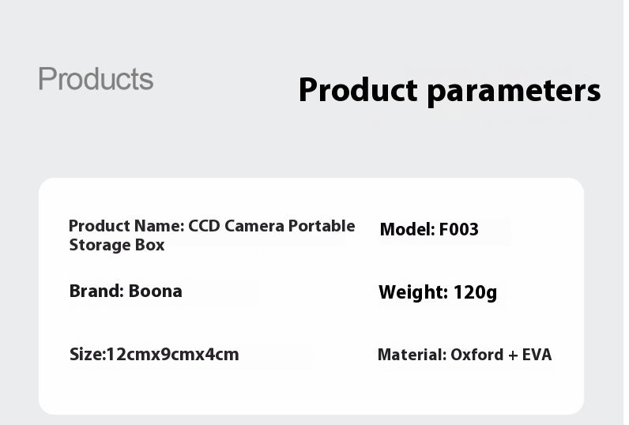Screen dimensions: 629x425
Task: Click the "Model:" label
Action: tap(407, 230)
